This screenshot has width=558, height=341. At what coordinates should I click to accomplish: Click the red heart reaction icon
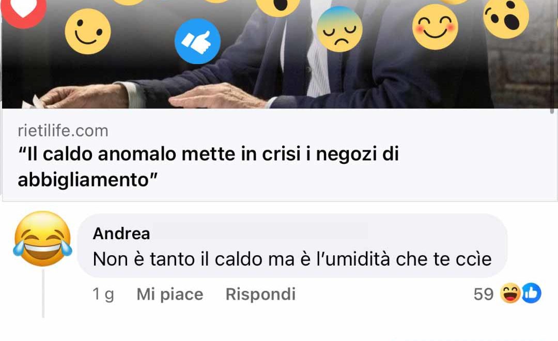click(23, 10)
